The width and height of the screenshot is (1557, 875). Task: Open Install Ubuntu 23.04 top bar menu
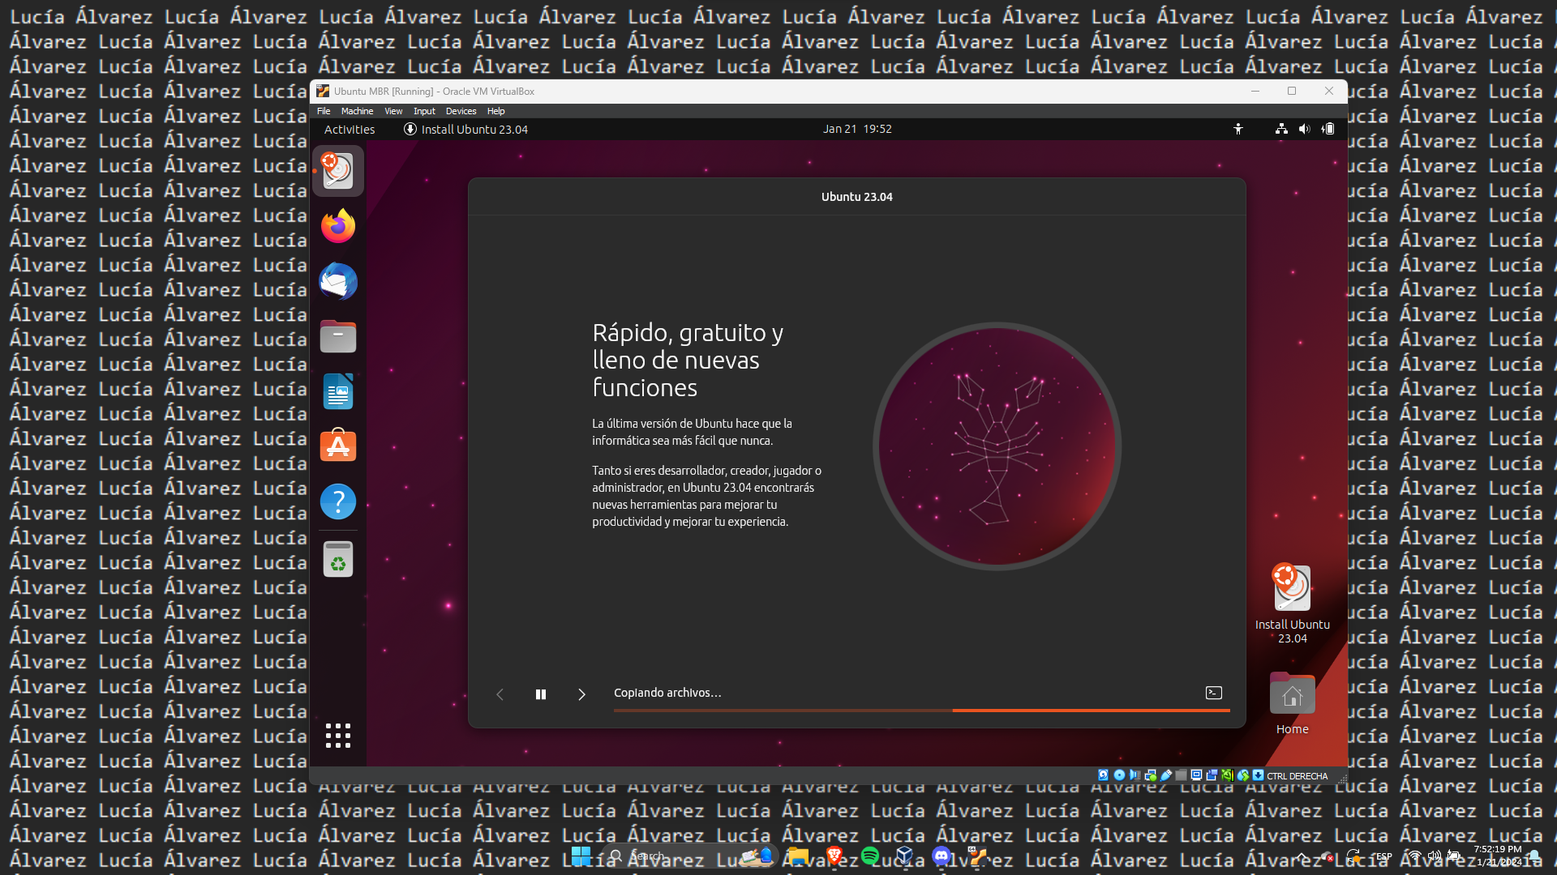(x=466, y=130)
